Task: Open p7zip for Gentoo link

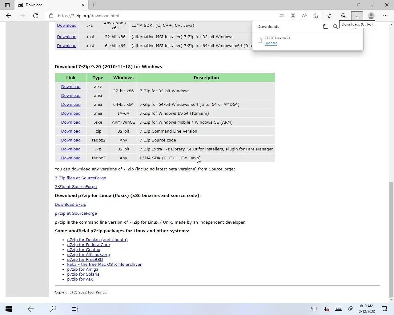Action: pos(83,249)
